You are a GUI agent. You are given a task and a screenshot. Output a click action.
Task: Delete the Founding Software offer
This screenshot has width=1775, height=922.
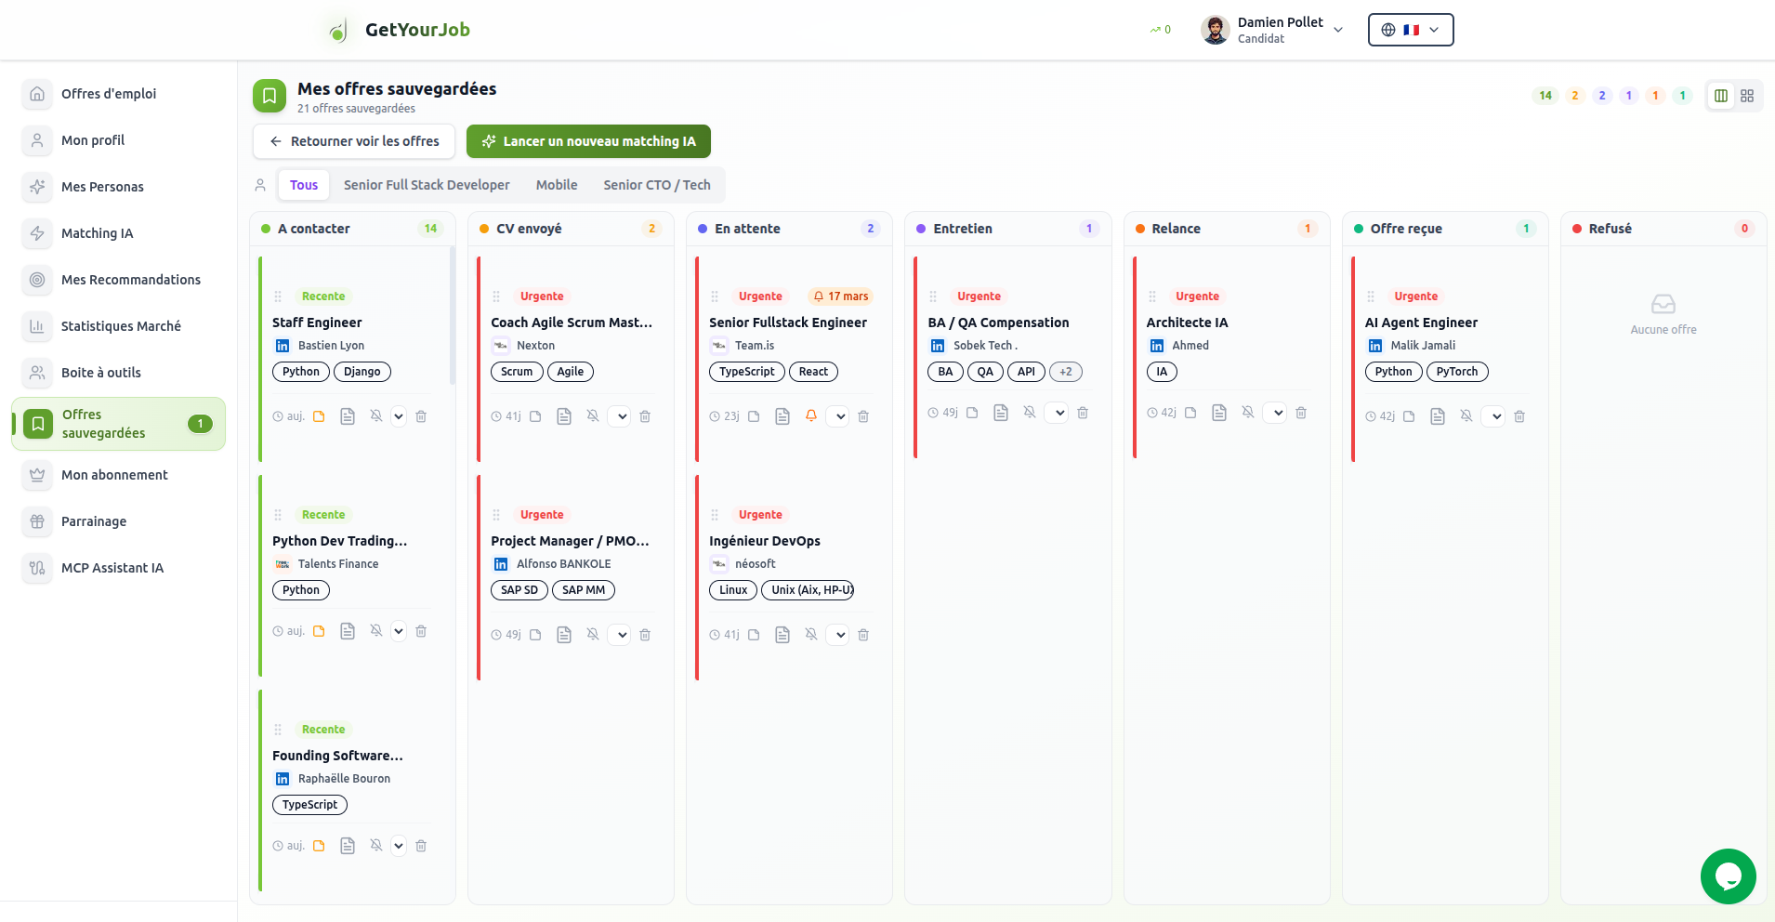pyautogui.click(x=421, y=846)
